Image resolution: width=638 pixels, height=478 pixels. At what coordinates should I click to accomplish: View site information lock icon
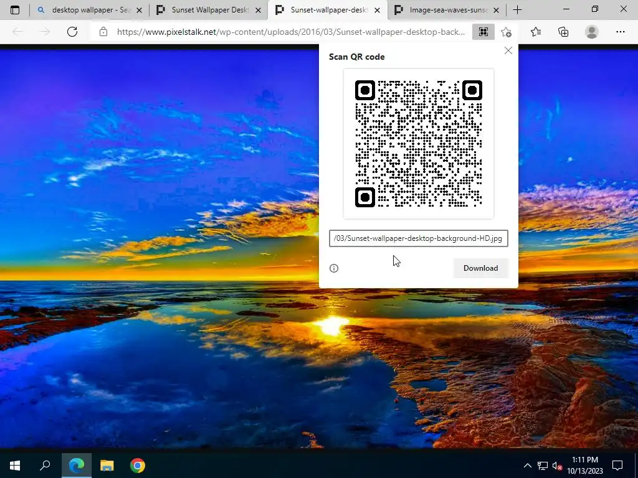pyautogui.click(x=103, y=32)
